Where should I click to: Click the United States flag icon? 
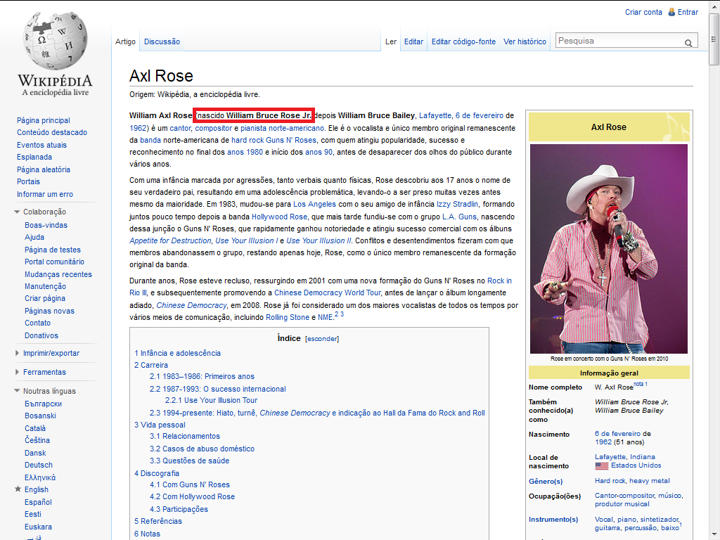[601, 465]
